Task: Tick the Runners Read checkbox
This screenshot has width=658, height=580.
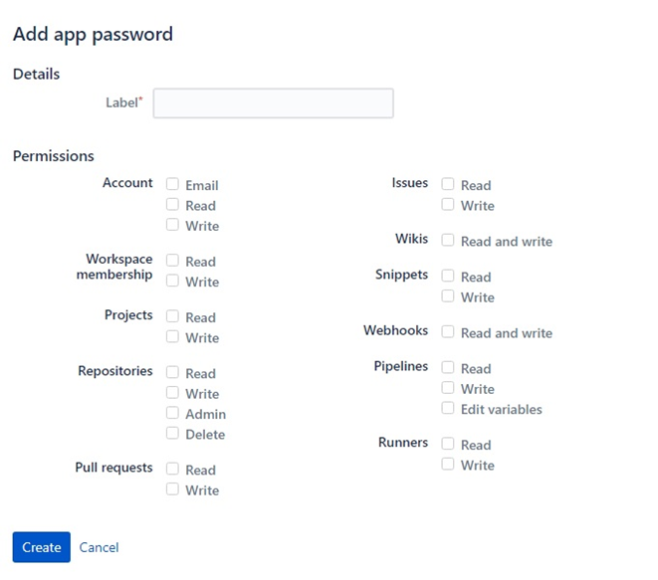Action: (449, 444)
